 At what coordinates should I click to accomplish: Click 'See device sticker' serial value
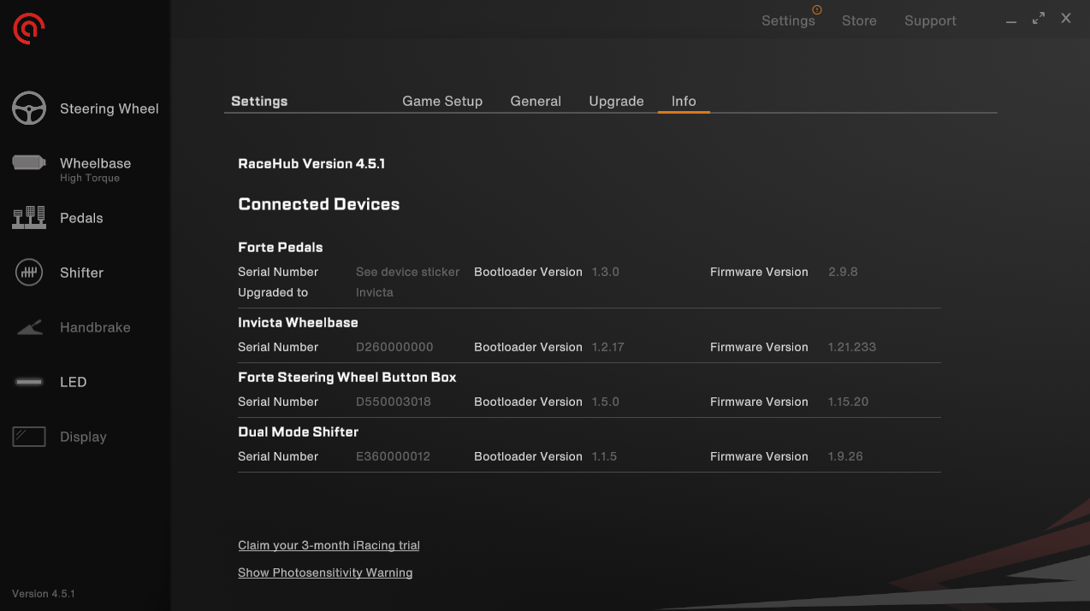point(408,272)
